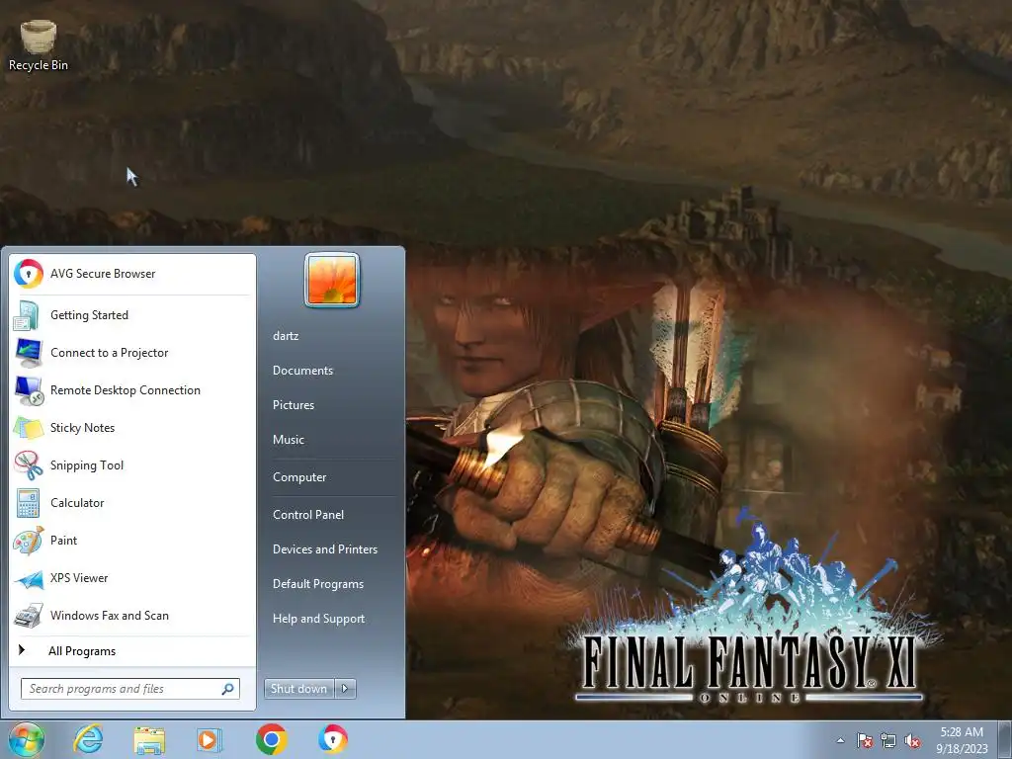Click the network tray icon

pyautogui.click(x=888, y=741)
